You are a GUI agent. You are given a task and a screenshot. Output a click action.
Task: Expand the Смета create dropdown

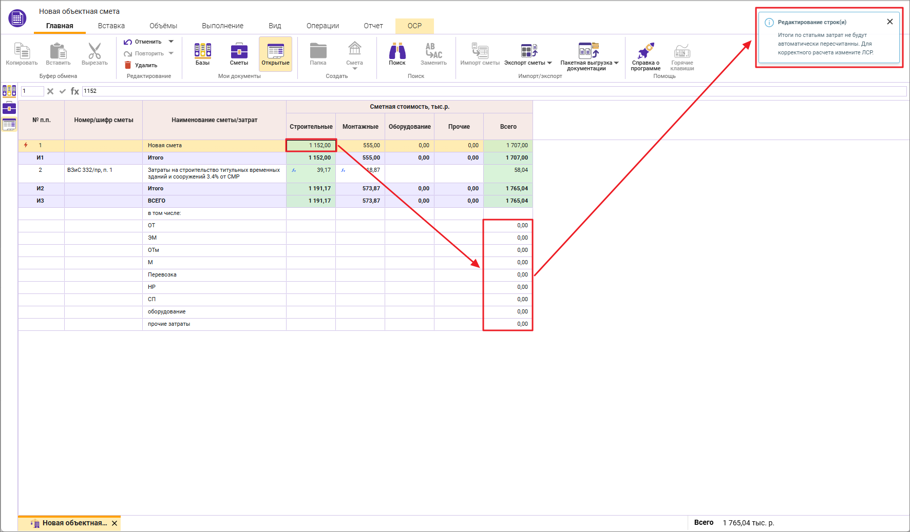pyautogui.click(x=354, y=68)
